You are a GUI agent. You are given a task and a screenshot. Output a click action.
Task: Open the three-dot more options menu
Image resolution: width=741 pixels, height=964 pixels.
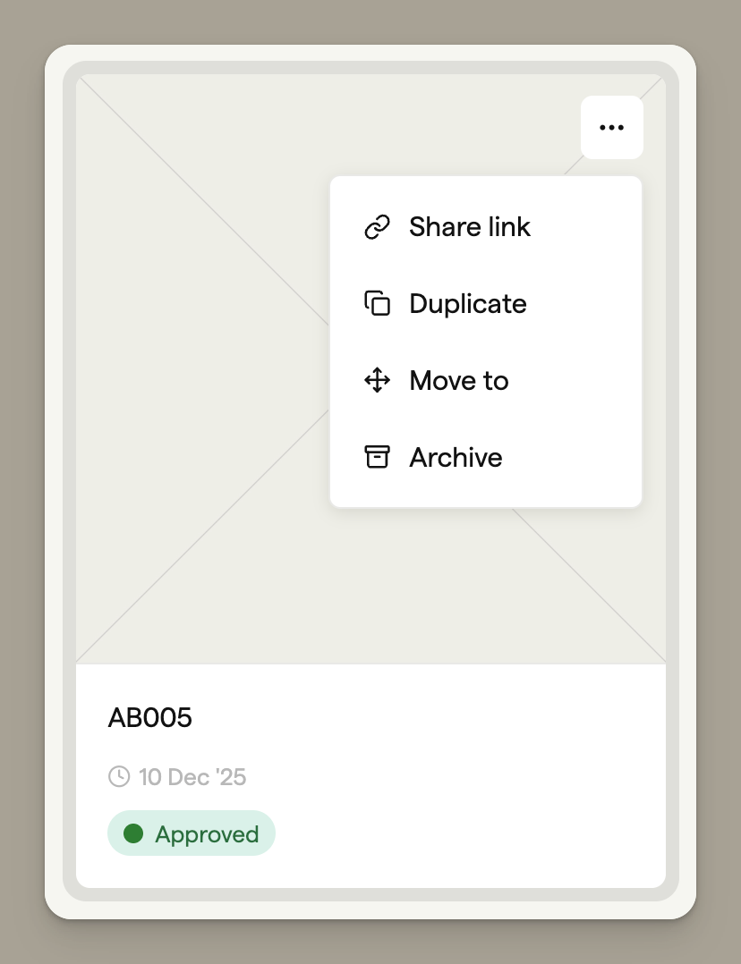611,128
